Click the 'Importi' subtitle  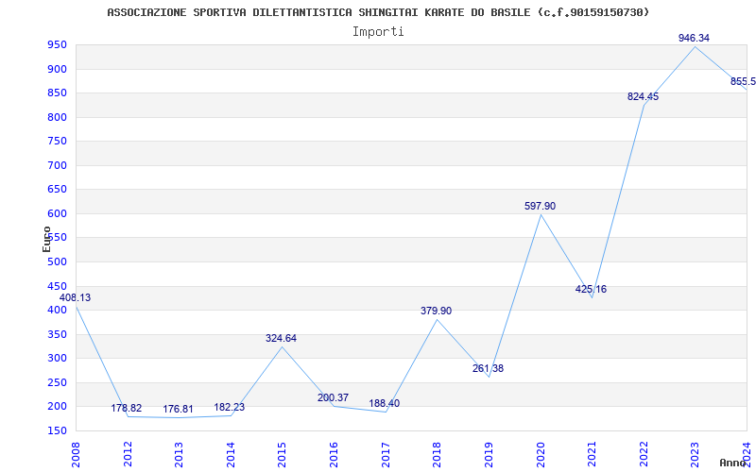[x=378, y=32]
